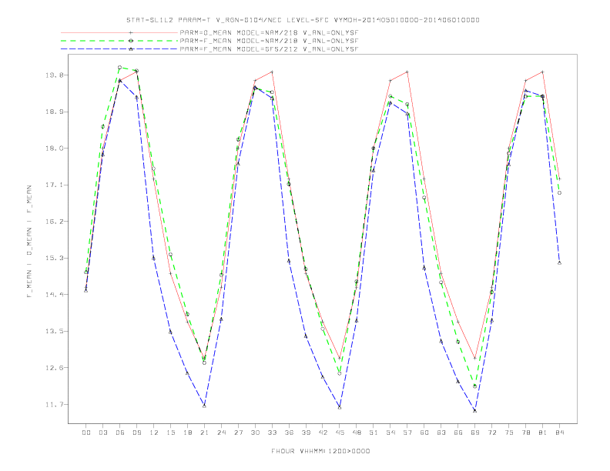
Task: Click x-axis forecast hour label 60
Action: click(x=424, y=433)
